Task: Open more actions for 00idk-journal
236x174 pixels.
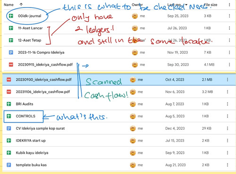Action: pyautogui.click(x=229, y=16)
